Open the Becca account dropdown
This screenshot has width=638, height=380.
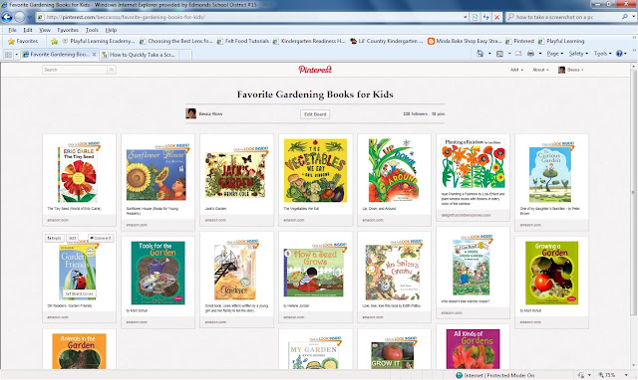(571, 70)
